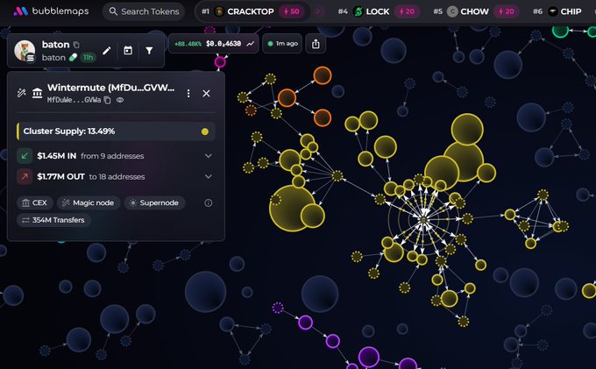Click the bank icon beside Wintermute title
Viewport: 596px width, 369px height.
(37, 93)
